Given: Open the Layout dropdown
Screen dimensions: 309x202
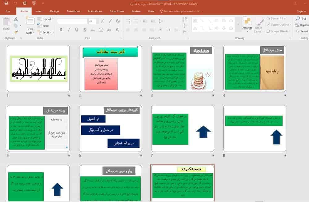Looking at the screenshot, I should [45, 19].
